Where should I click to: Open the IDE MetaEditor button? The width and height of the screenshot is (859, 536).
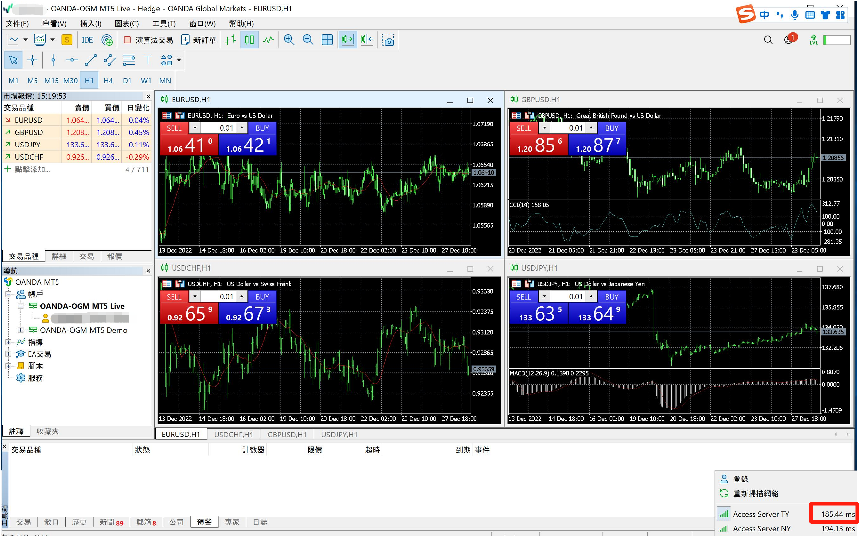[88, 40]
